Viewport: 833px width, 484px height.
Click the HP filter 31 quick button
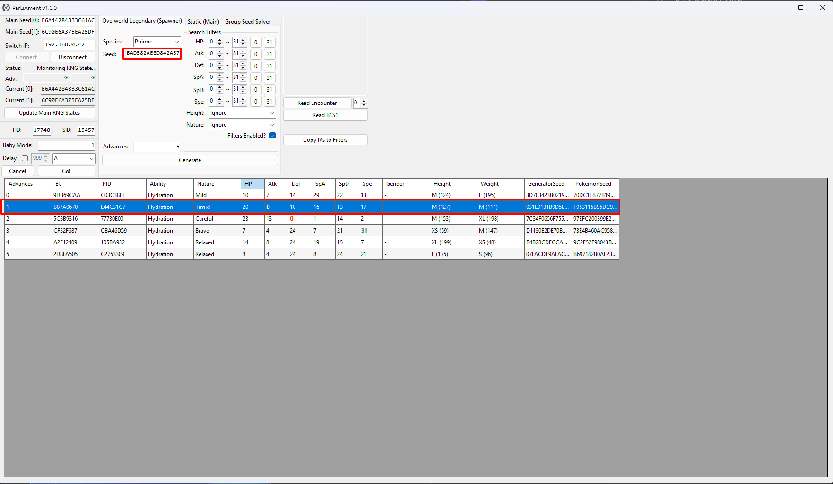[269, 43]
